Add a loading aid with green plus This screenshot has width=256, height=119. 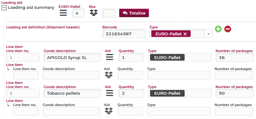pos(218,29)
